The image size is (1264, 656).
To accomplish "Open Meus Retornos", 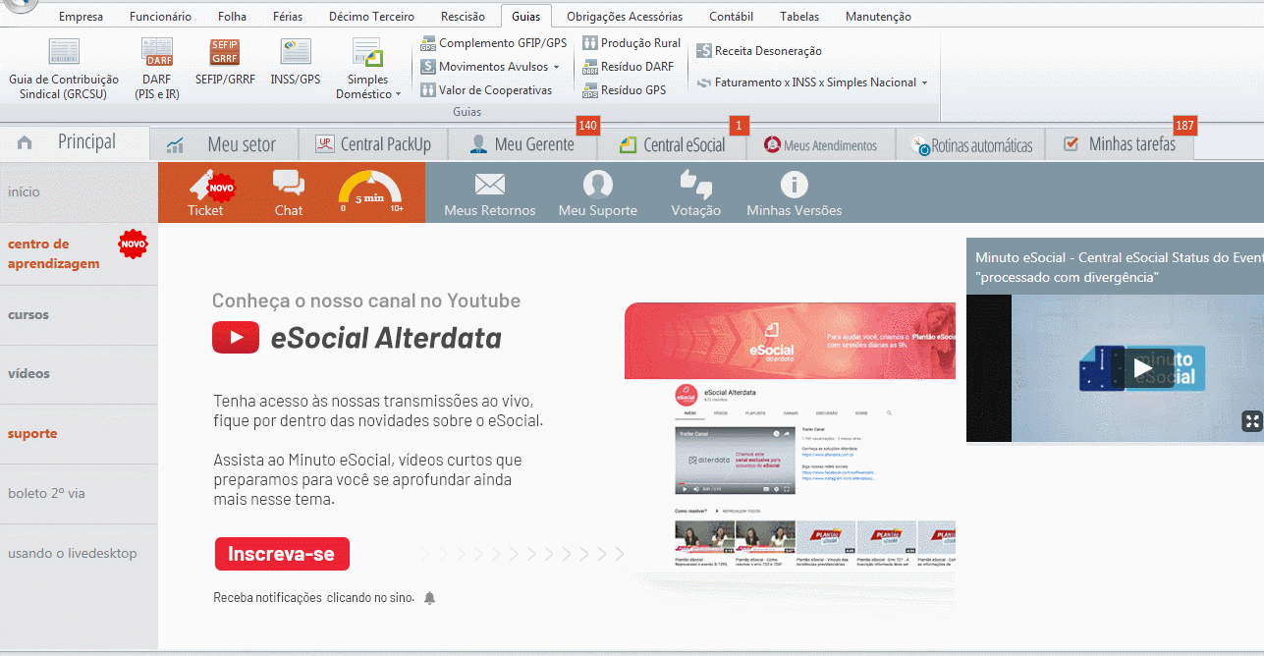I will point(489,193).
